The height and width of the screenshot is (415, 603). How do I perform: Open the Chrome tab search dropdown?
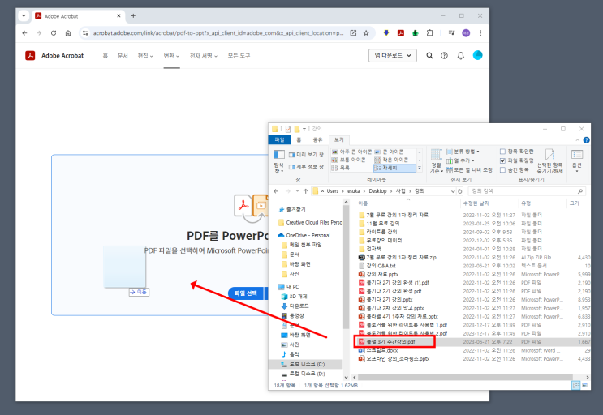pos(24,15)
